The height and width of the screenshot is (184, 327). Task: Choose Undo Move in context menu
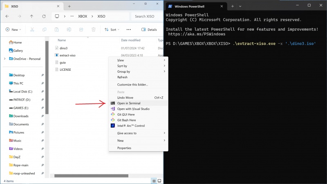coord(139,97)
